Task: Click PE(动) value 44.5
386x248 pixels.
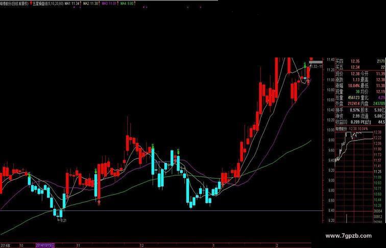Action: pyautogui.click(x=381, y=122)
